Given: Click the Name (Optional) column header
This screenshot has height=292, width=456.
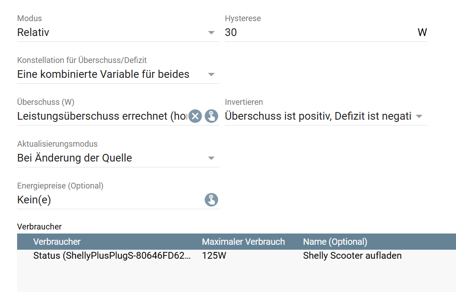Looking at the screenshot, I should 335,242.
